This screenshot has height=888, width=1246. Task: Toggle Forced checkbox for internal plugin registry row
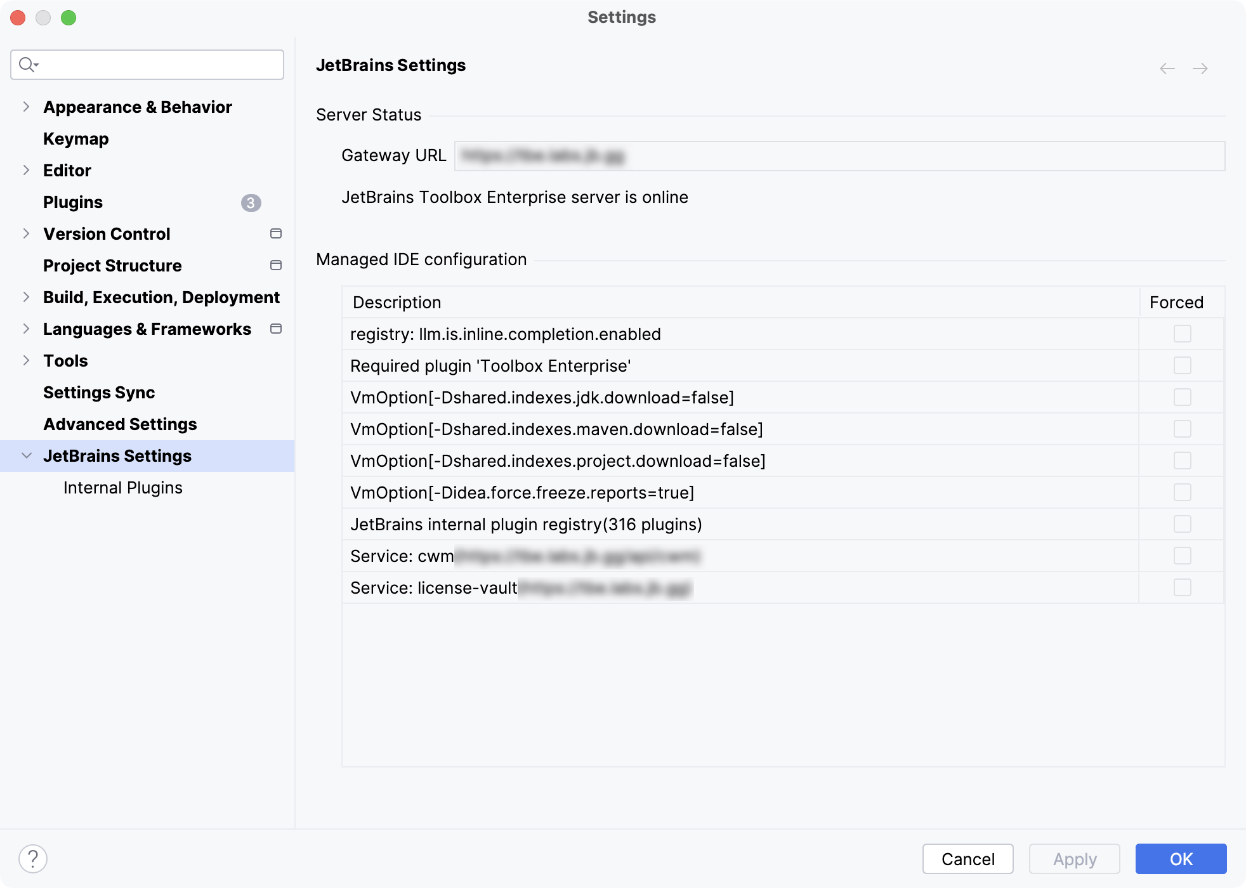point(1183,524)
